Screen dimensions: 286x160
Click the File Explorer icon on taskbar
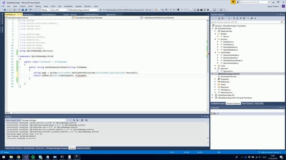pyautogui.click(x=11, y=157)
